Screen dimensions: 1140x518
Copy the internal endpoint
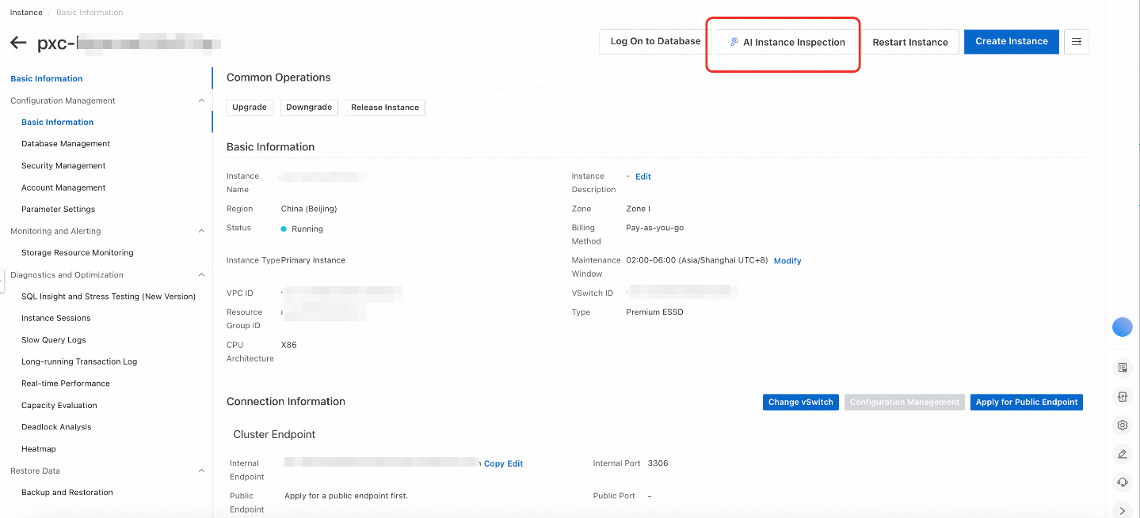pyautogui.click(x=494, y=464)
